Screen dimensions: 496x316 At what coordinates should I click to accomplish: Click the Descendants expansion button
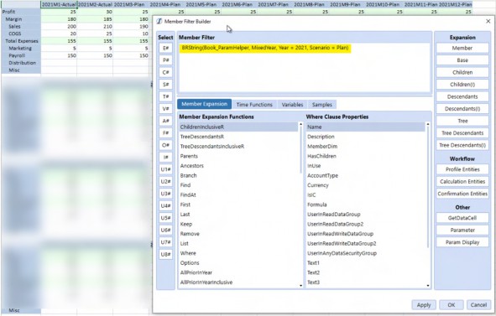coord(462,96)
